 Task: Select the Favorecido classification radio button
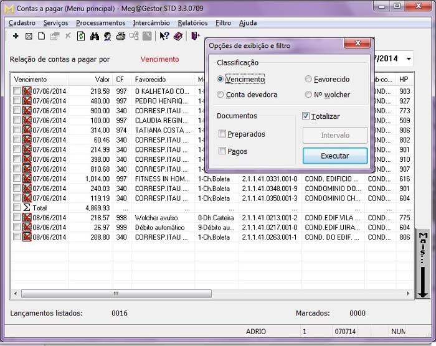pyautogui.click(x=308, y=79)
